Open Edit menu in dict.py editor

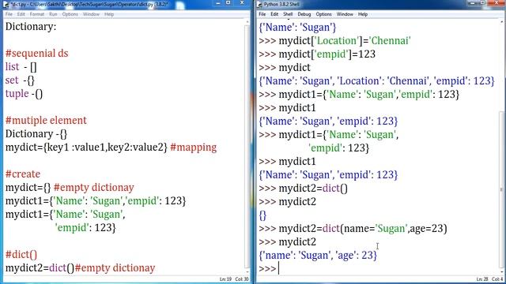click(21, 14)
